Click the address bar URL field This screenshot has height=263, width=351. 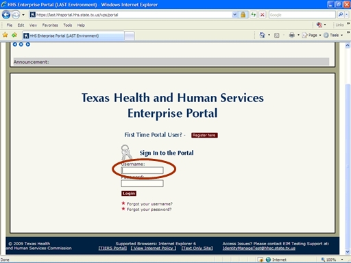[x=134, y=15]
